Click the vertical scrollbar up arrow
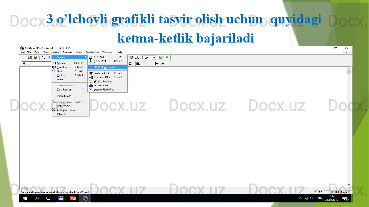369x207 pixels. point(349,68)
